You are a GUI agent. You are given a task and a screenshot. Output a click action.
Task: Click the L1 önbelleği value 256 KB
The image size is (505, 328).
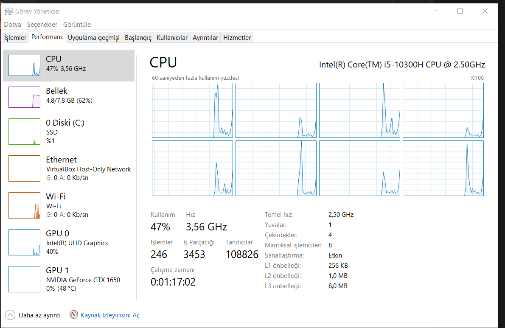click(x=338, y=266)
